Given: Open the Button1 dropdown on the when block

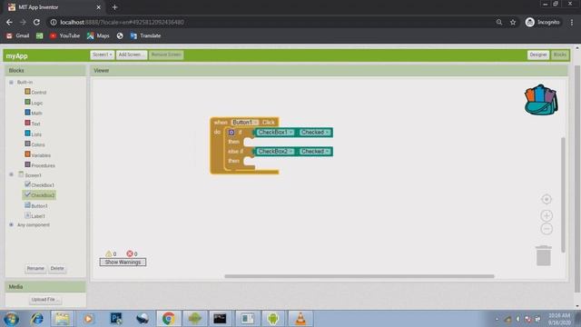Looking at the screenshot, I should (244, 122).
